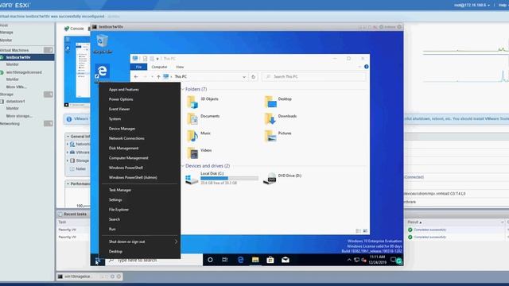509x286 pixels.
Task: Select the Pictures folder
Action: tap(278, 136)
